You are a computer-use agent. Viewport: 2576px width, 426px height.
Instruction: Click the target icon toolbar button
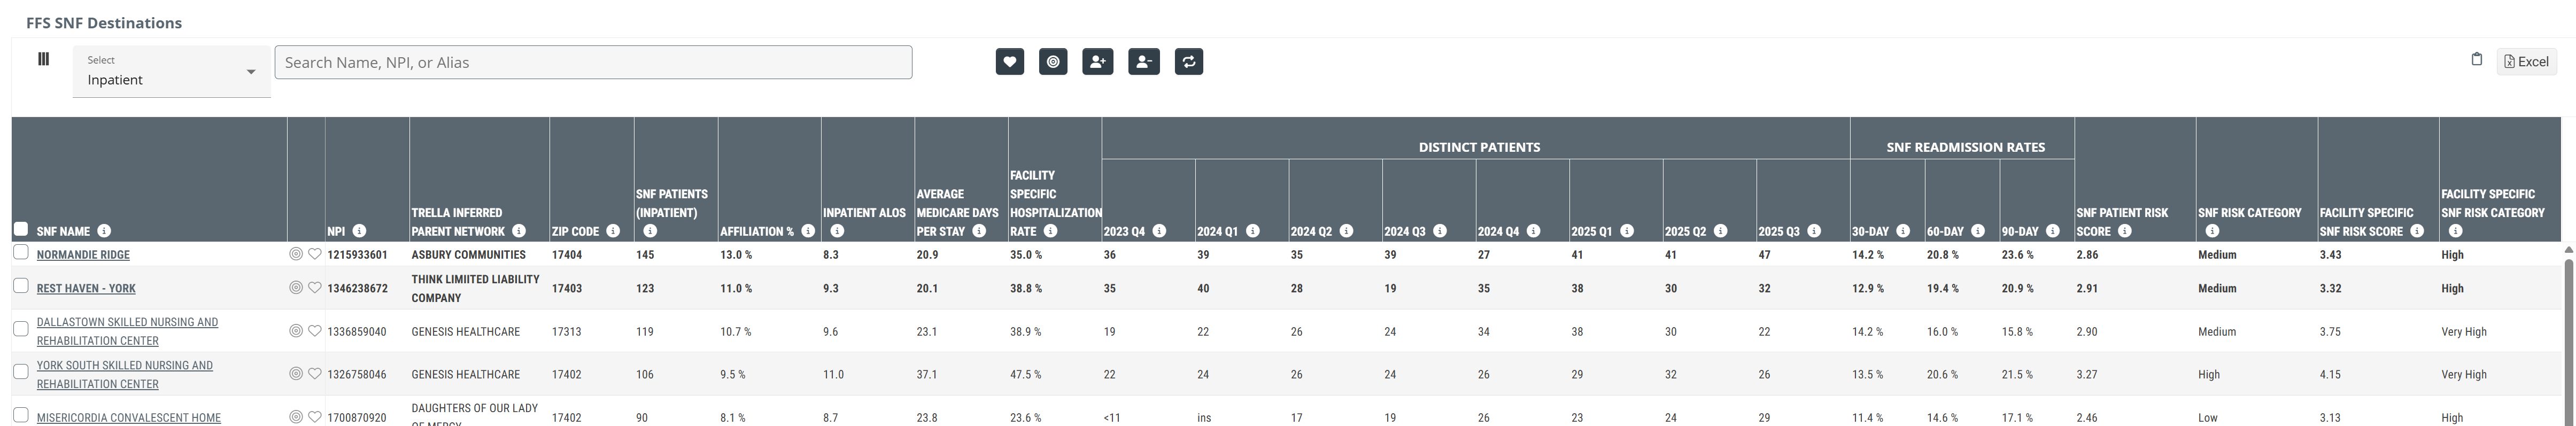click(1053, 62)
